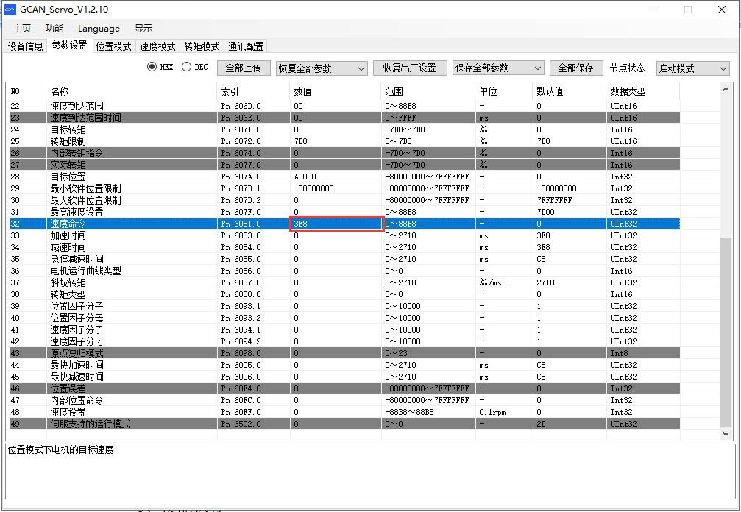This screenshot has height=512, width=741.
Task: Switch to the 位置模式 tab
Action: tap(113, 46)
